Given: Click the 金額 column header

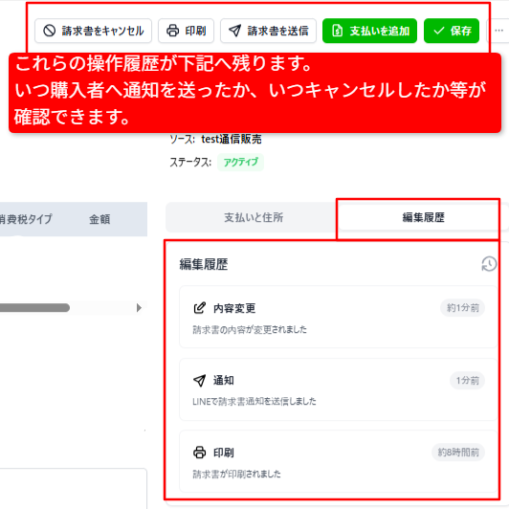Looking at the screenshot, I should tap(100, 219).
